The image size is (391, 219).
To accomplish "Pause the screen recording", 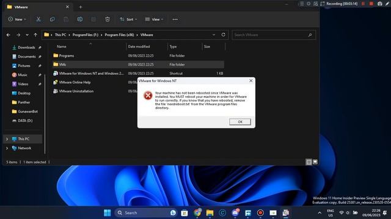I will point(363,4).
